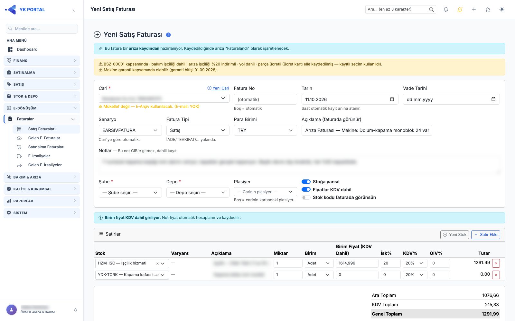Open the help icon beside the title

tap(168, 35)
